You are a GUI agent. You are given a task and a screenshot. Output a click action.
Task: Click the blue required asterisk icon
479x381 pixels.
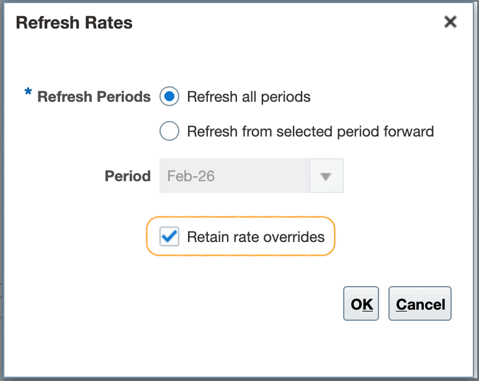(28, 94)
